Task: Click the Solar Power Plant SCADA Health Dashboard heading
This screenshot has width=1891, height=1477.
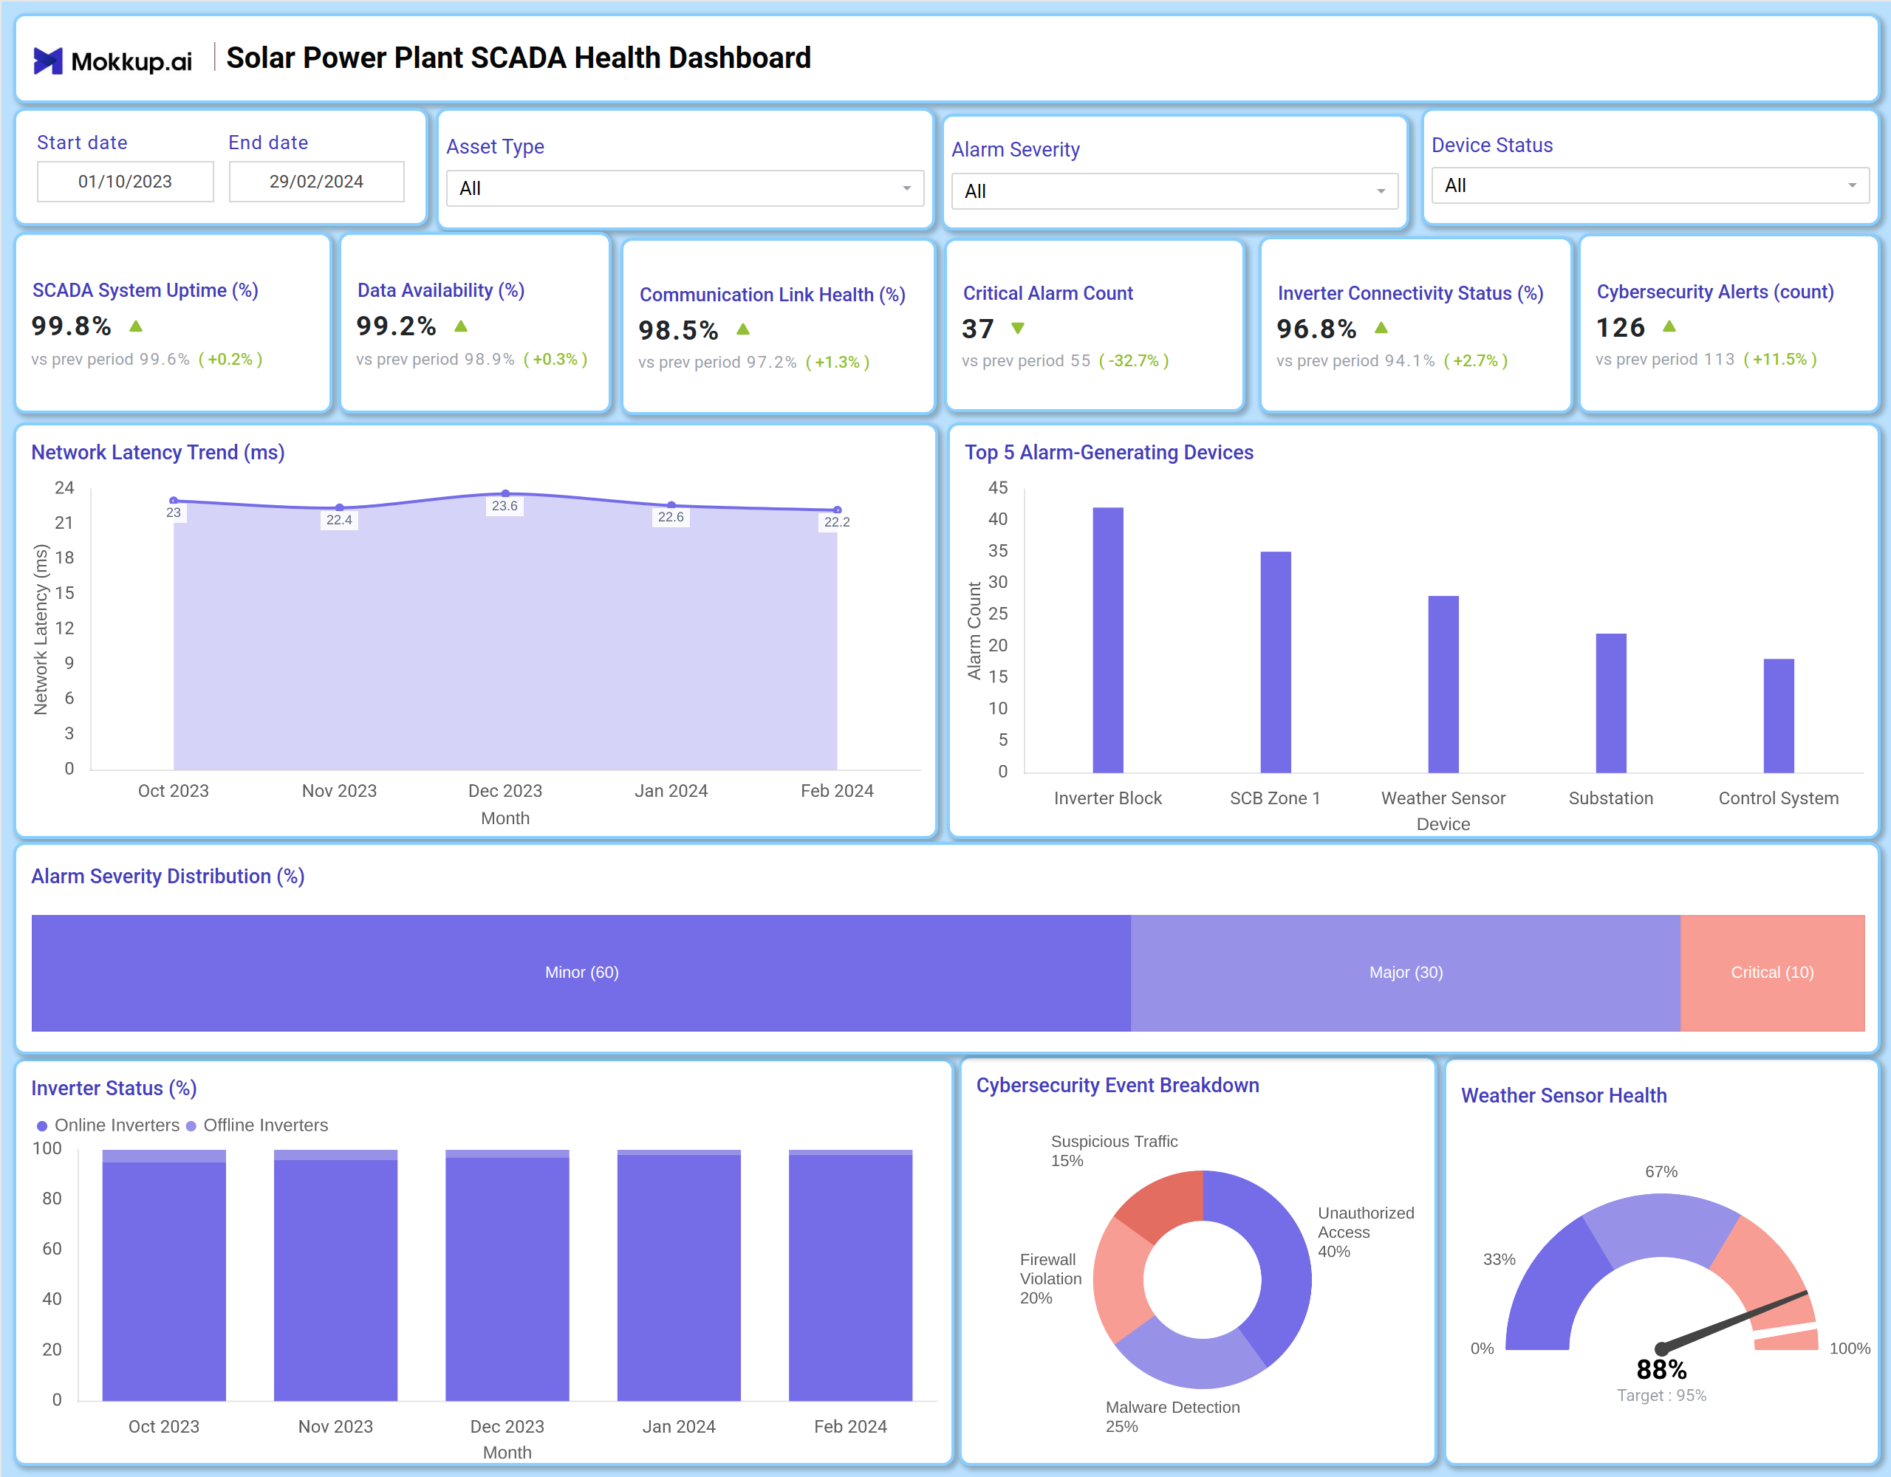Action: point(519,58)
